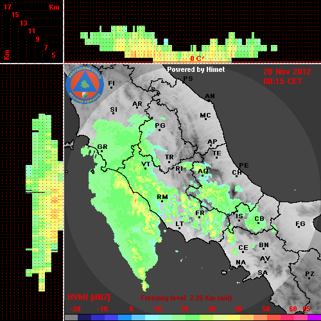
Task: Click the TE city label
Action: (217, 153)
